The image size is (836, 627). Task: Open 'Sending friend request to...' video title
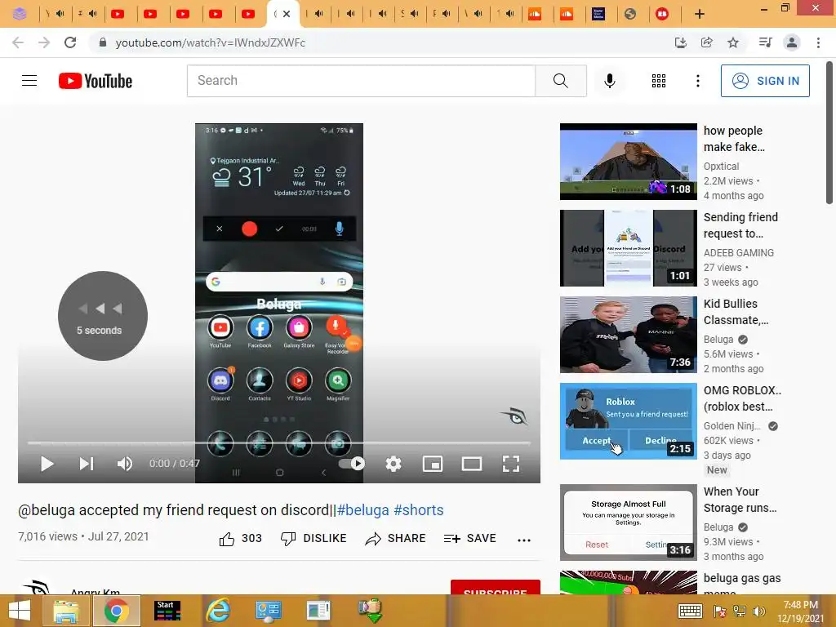coord(740,225)
